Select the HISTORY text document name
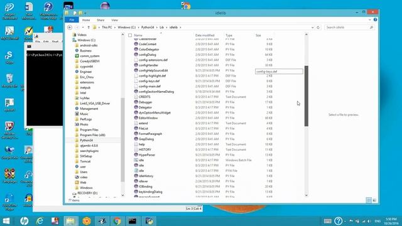 point(145,149)
